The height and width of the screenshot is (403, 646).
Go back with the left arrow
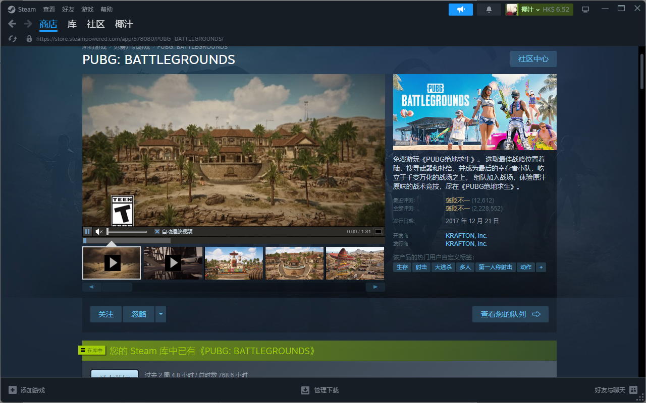[13, 24]
